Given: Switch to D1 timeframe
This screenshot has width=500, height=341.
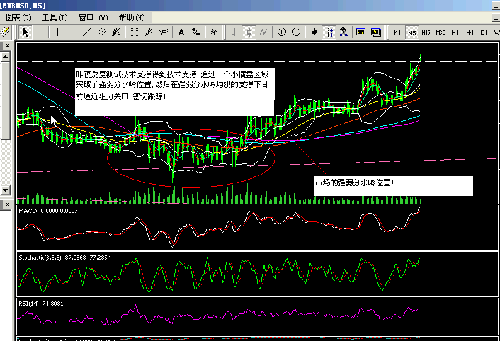Looking at the screenshot, I should coord(484,32).
